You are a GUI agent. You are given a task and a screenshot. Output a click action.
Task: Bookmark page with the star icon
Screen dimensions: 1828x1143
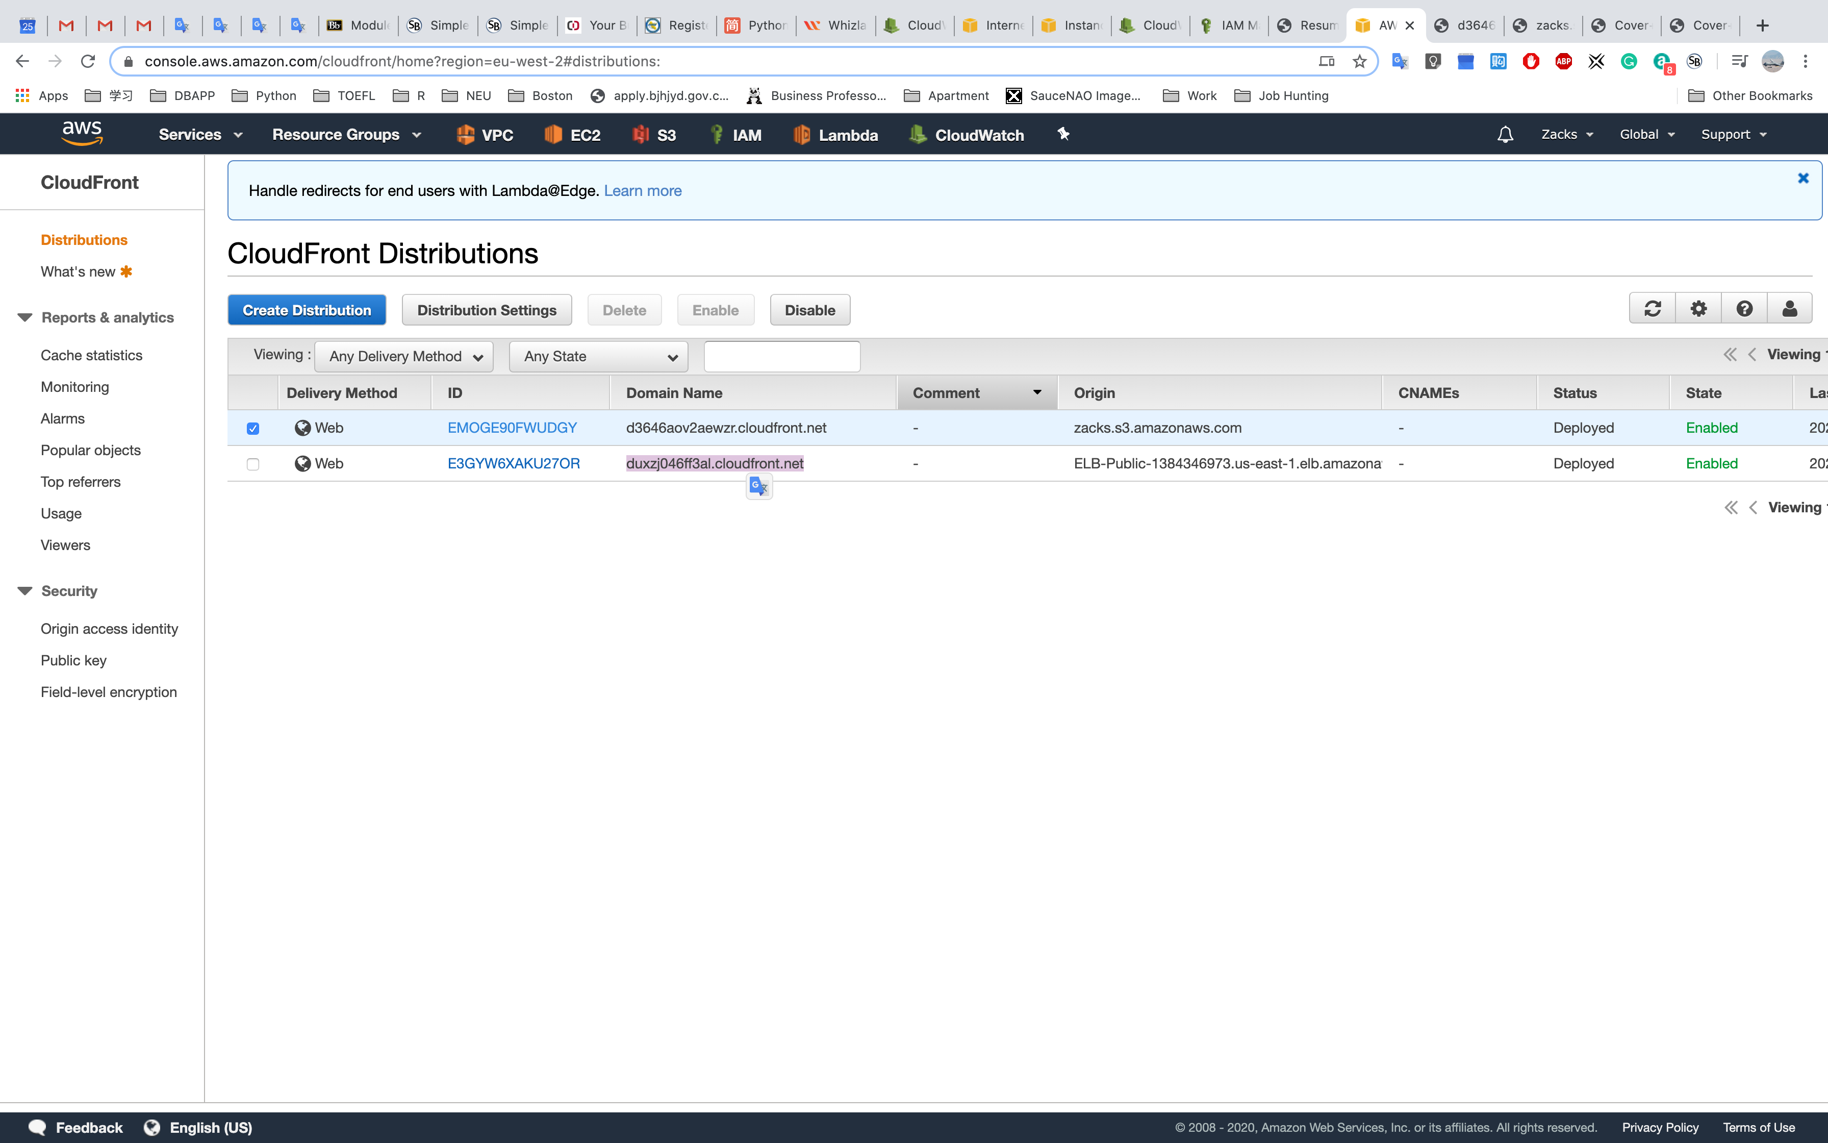[1360, 62]
